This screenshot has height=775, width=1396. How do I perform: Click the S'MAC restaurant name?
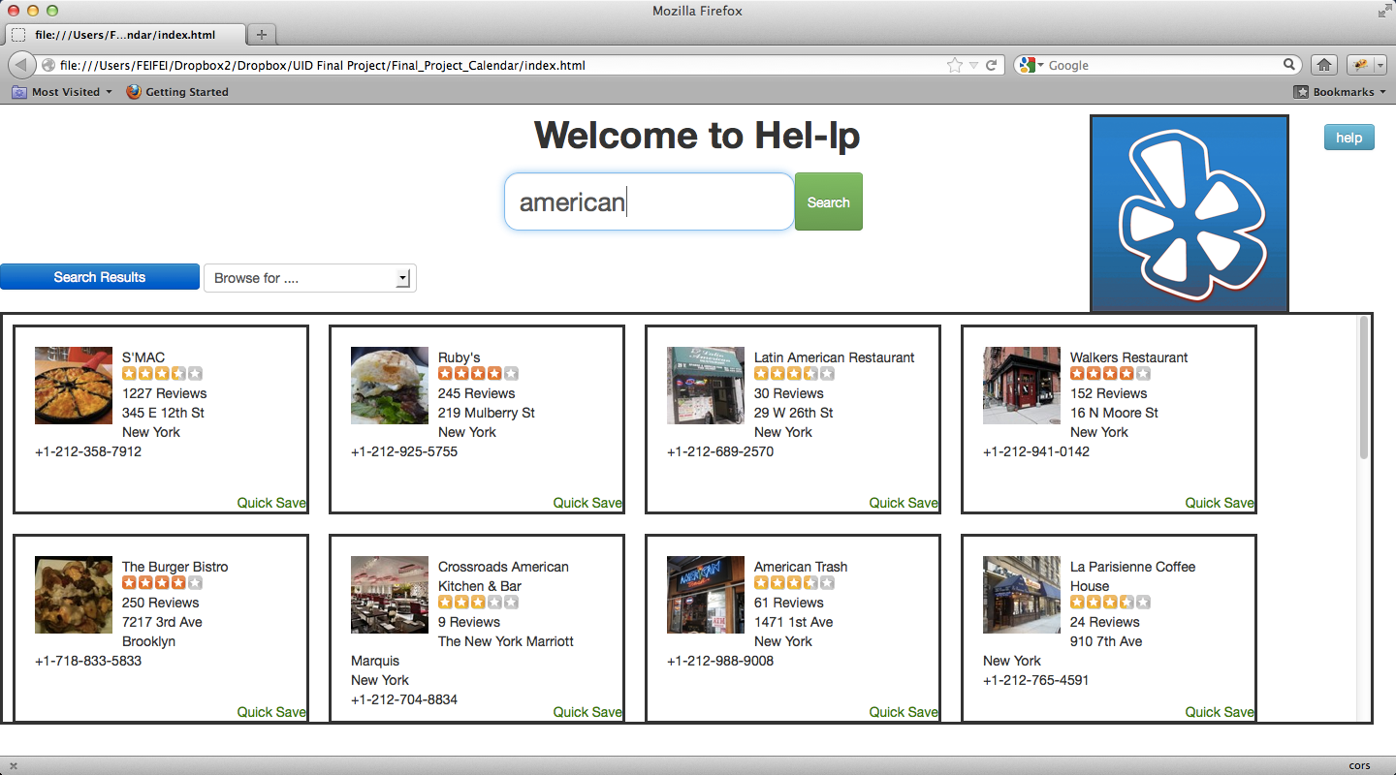(x=143, y=357)
